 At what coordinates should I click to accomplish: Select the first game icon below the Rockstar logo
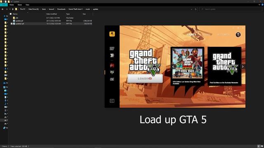112,49
